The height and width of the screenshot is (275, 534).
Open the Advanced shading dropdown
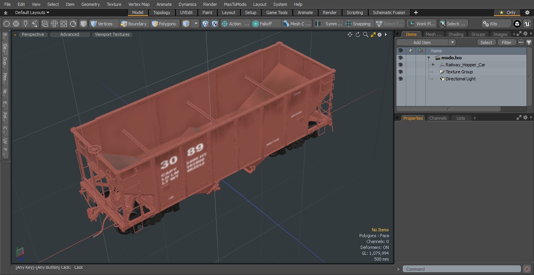70,34
